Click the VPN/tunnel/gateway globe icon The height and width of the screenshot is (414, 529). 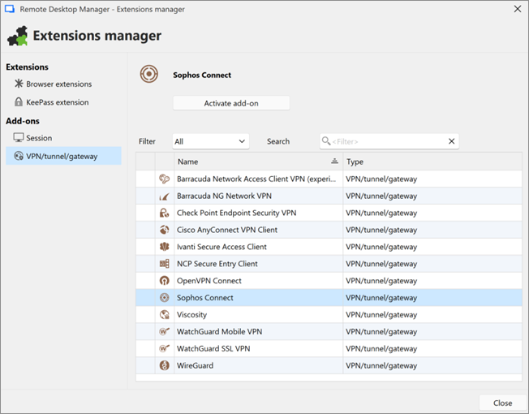tap(19, 156)
